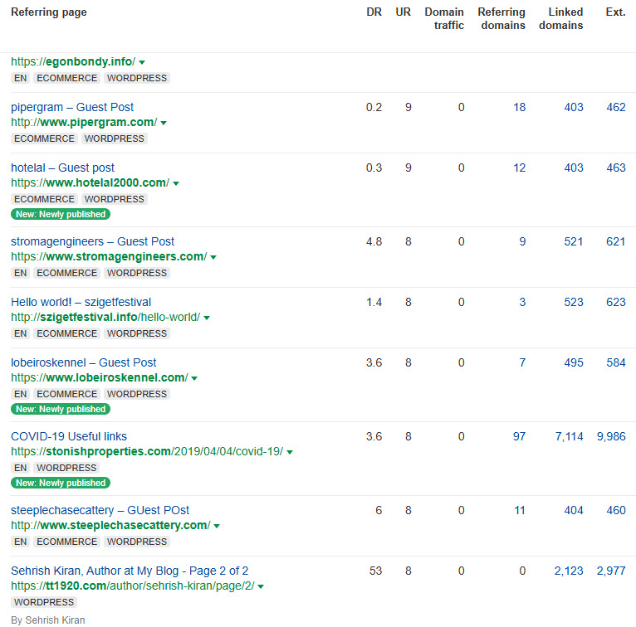Open 'stromagengineers – Guest Post' title link
Image resolution: width=636 pixels, height=627 pixels.
tap(92, 241)
